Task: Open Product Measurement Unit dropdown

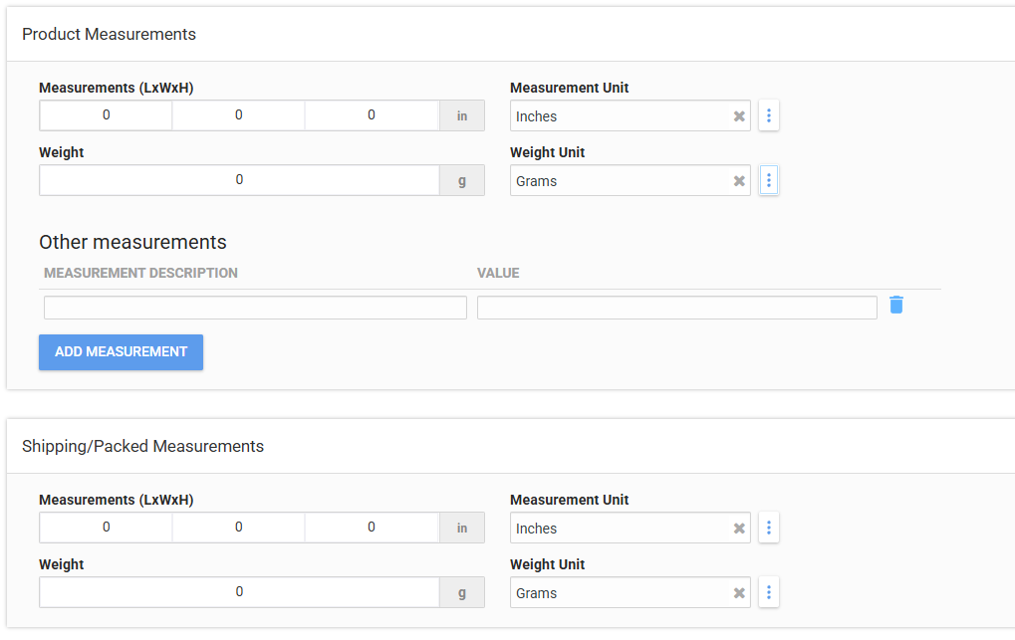Action: click(618, 116)
